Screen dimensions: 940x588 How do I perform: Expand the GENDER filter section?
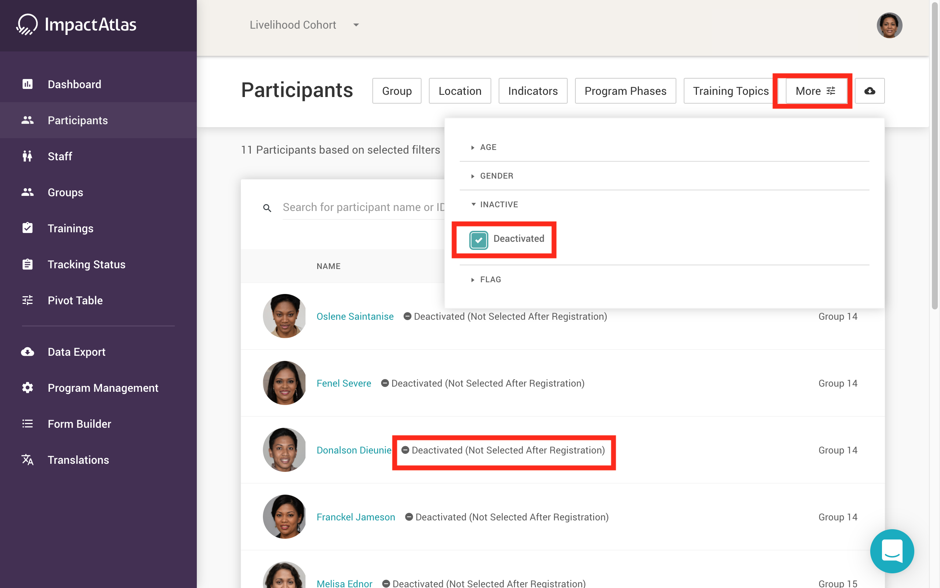pyautogui.click(x=496, y=176)
